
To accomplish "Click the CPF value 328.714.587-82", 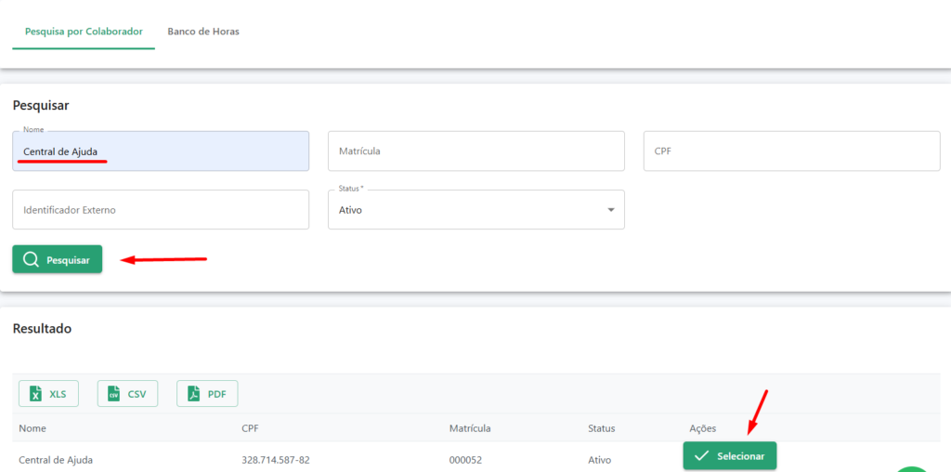I will point(275,460).
